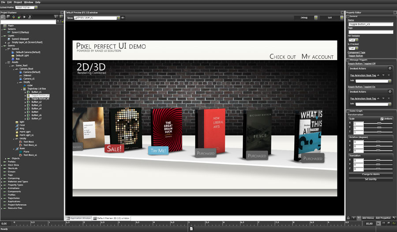Move Toggled Off Play Animation action up
Screen dimensions: 397x232
[x=378, y=75]
